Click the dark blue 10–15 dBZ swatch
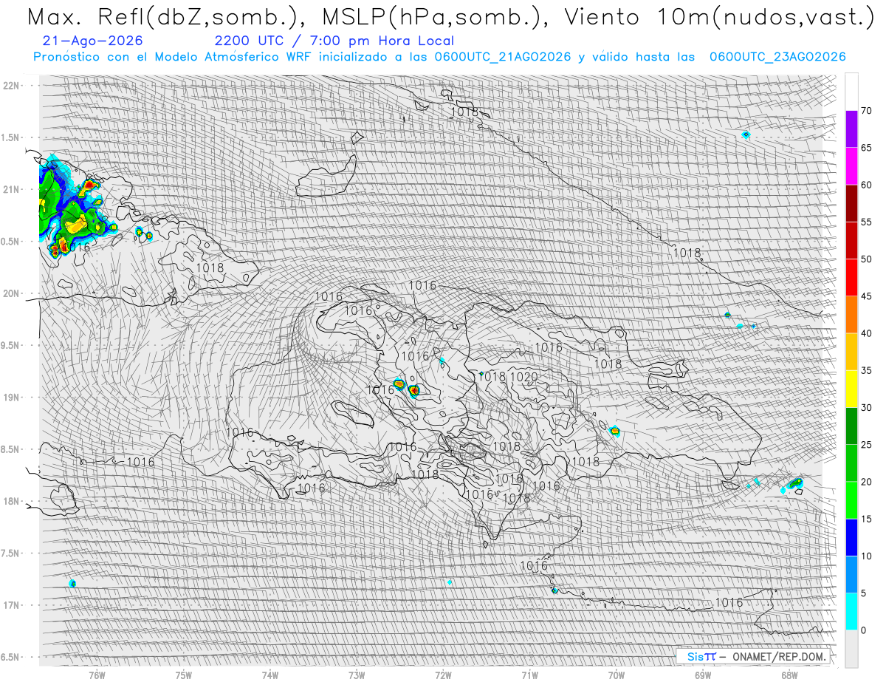886x685 pixels. click(851, 537)
